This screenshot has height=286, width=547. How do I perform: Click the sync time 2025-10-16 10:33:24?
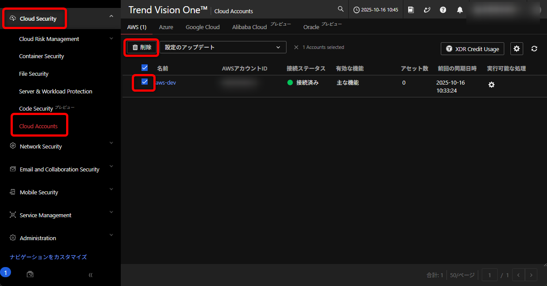pos(450,86)
